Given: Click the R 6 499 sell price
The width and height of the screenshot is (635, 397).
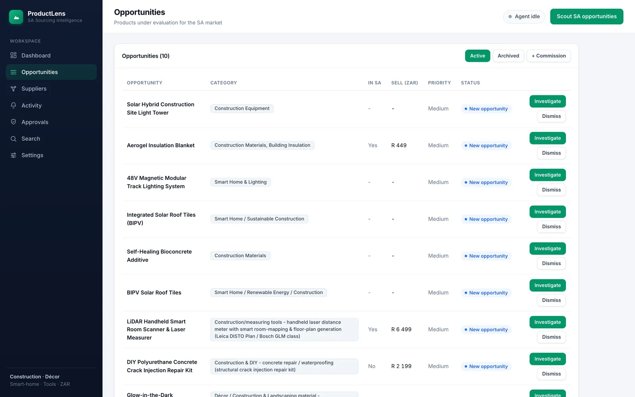Looking at the screenshot, I should pos(401,330).
